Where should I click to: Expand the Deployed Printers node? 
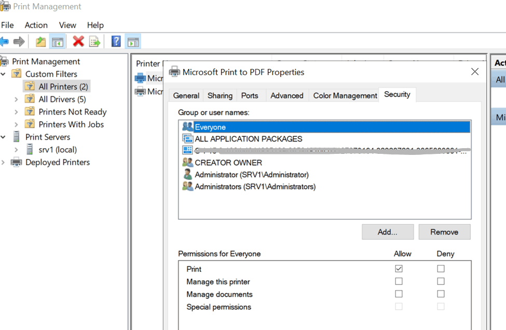(3, 163)
